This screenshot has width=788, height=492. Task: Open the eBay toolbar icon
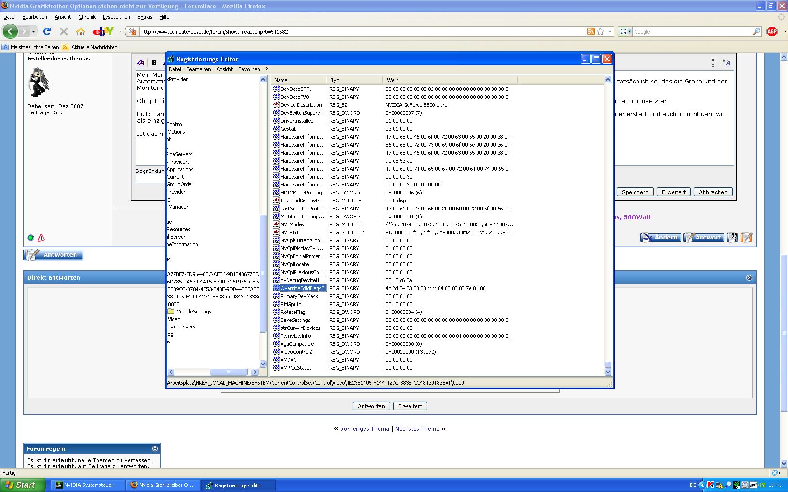(x=103, y=31)
